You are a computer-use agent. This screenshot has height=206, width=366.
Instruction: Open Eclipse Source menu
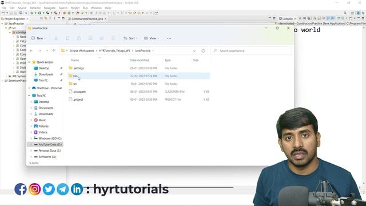(22, 8)
